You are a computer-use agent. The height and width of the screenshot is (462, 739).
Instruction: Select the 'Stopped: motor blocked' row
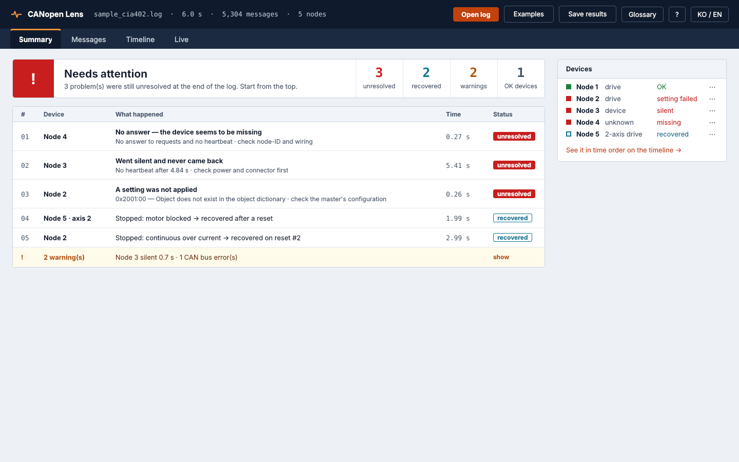[279, 218]
